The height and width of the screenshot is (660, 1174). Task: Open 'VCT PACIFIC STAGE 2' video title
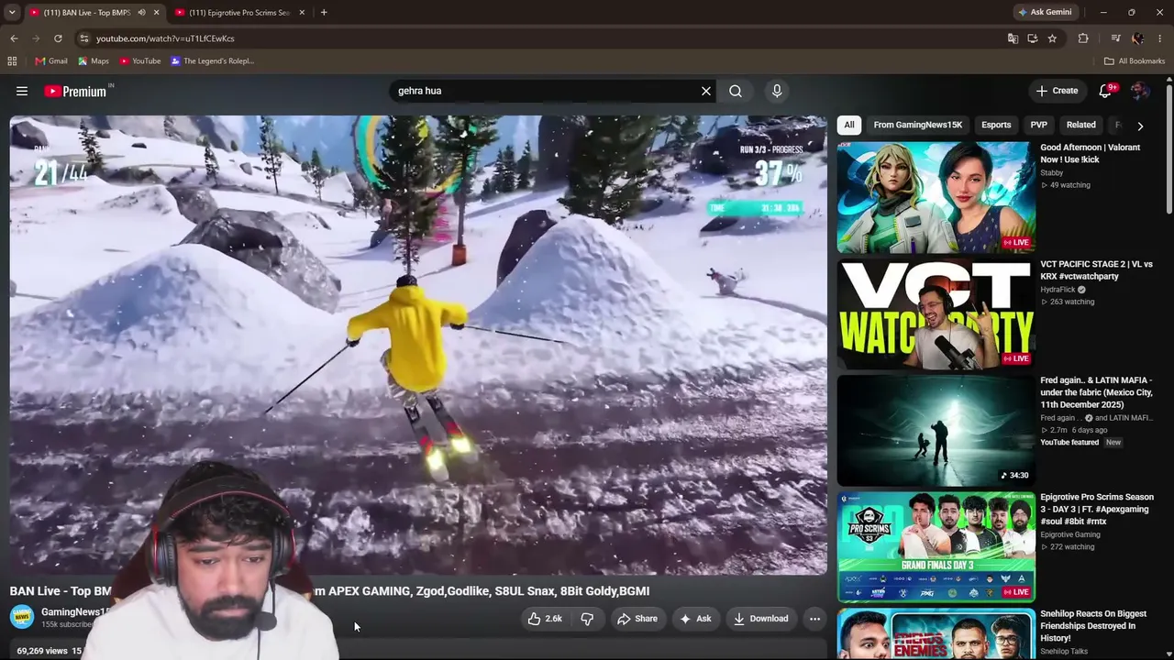(1096, 269)
